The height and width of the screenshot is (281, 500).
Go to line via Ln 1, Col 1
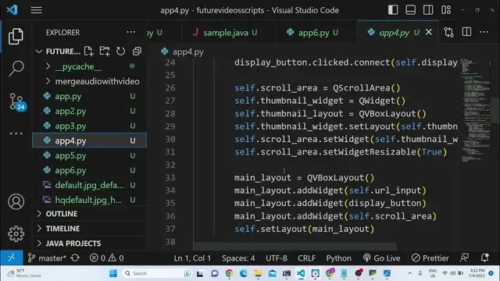192,258
